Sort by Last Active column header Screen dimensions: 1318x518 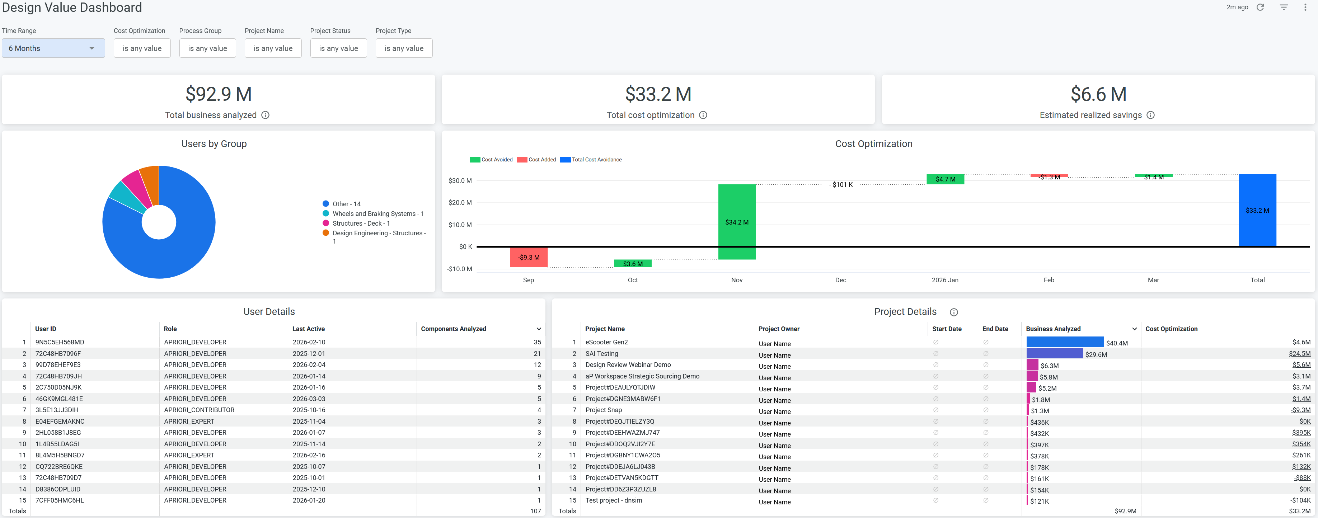tap(308, 329)
